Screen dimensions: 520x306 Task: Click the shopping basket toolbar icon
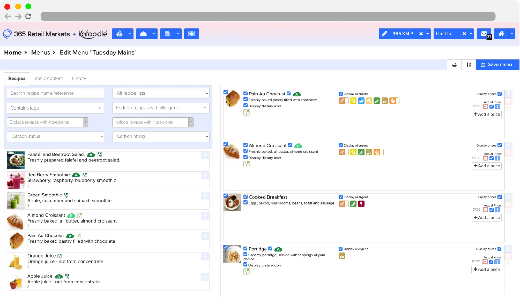coord(119,34)
